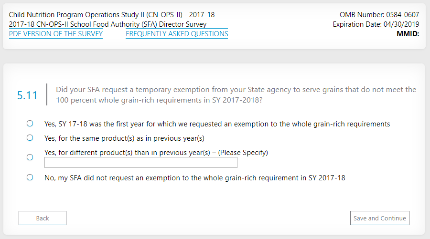
Task: Select the radio button for first-year exemption in SY 17-18
Action: (30, 124)
